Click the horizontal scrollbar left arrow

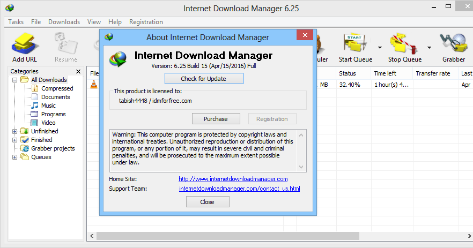[x=92, y=236]
